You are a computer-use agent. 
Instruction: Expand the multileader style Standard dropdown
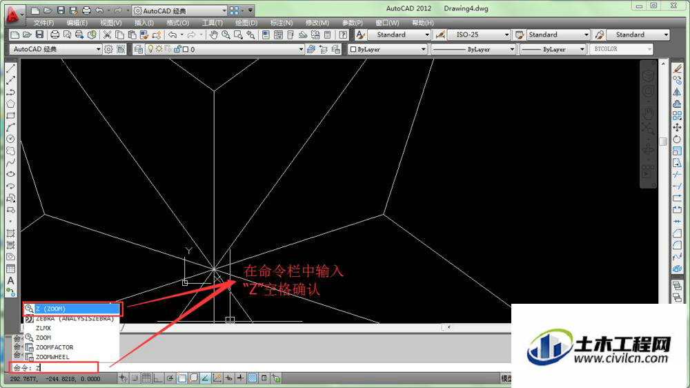(x=666, y=35)
